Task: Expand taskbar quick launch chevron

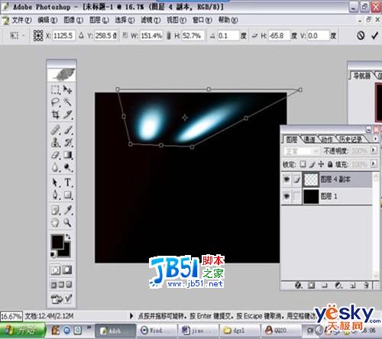Action: pyautogui.click(x=89, y=327)
